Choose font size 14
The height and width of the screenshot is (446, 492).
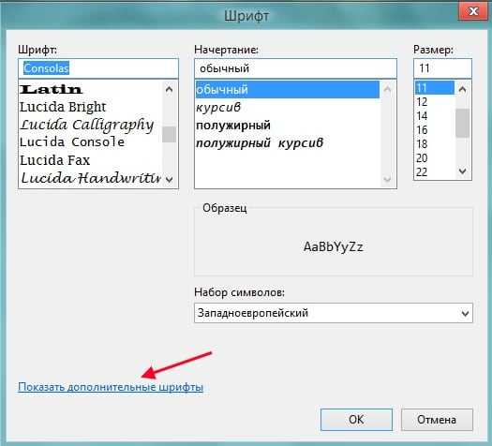point(422,116)
